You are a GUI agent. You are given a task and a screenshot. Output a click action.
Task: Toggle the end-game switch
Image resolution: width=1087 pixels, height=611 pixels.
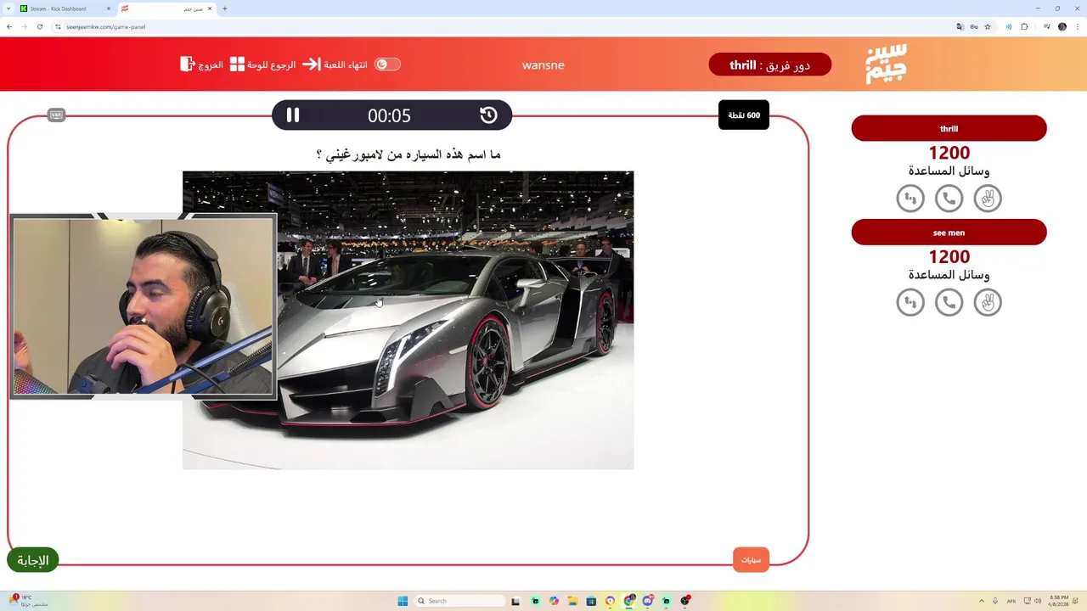pyautogui.click(x=387, y=64)
